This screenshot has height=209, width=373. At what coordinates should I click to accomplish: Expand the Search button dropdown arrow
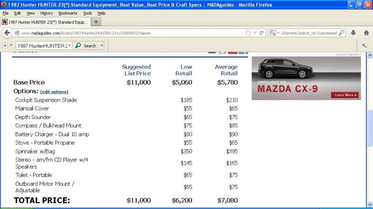(102, 45)
